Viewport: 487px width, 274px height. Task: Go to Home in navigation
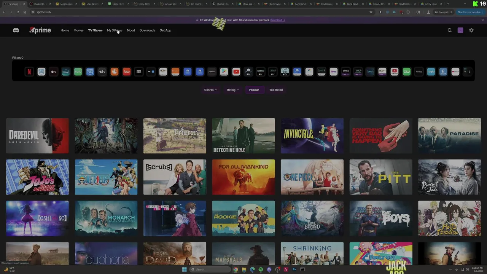pos(65,30)
